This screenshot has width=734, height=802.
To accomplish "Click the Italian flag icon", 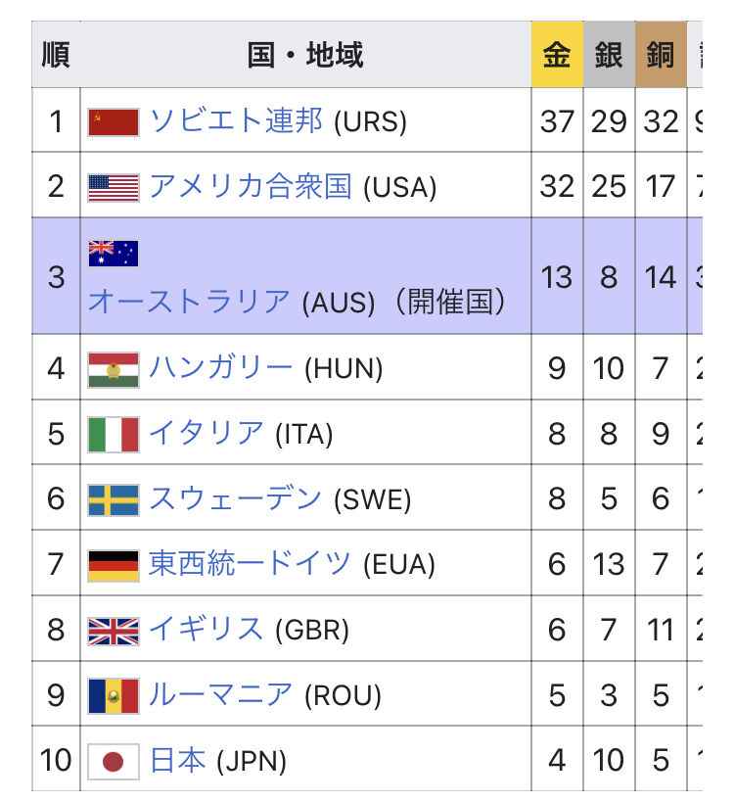I will pyautogui.click(x=114, y=434).
